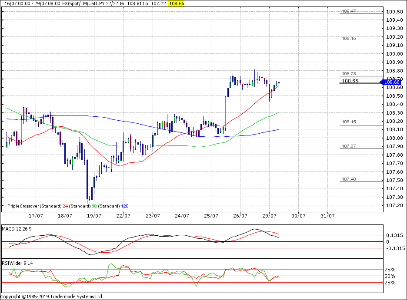
Task: Click the 19/07 date on time axis
Action: [94, 215]
